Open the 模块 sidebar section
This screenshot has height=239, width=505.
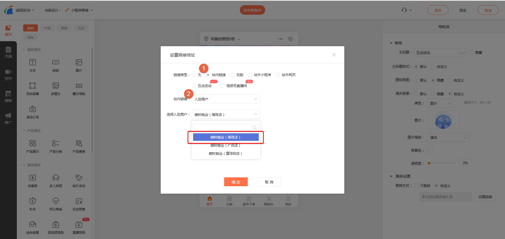pyautogui.click(x=8, y=30)
